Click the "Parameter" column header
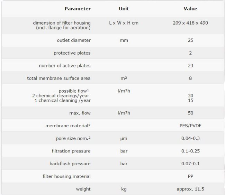Screen dimensions: 225x195 click(x=78, y=9)
